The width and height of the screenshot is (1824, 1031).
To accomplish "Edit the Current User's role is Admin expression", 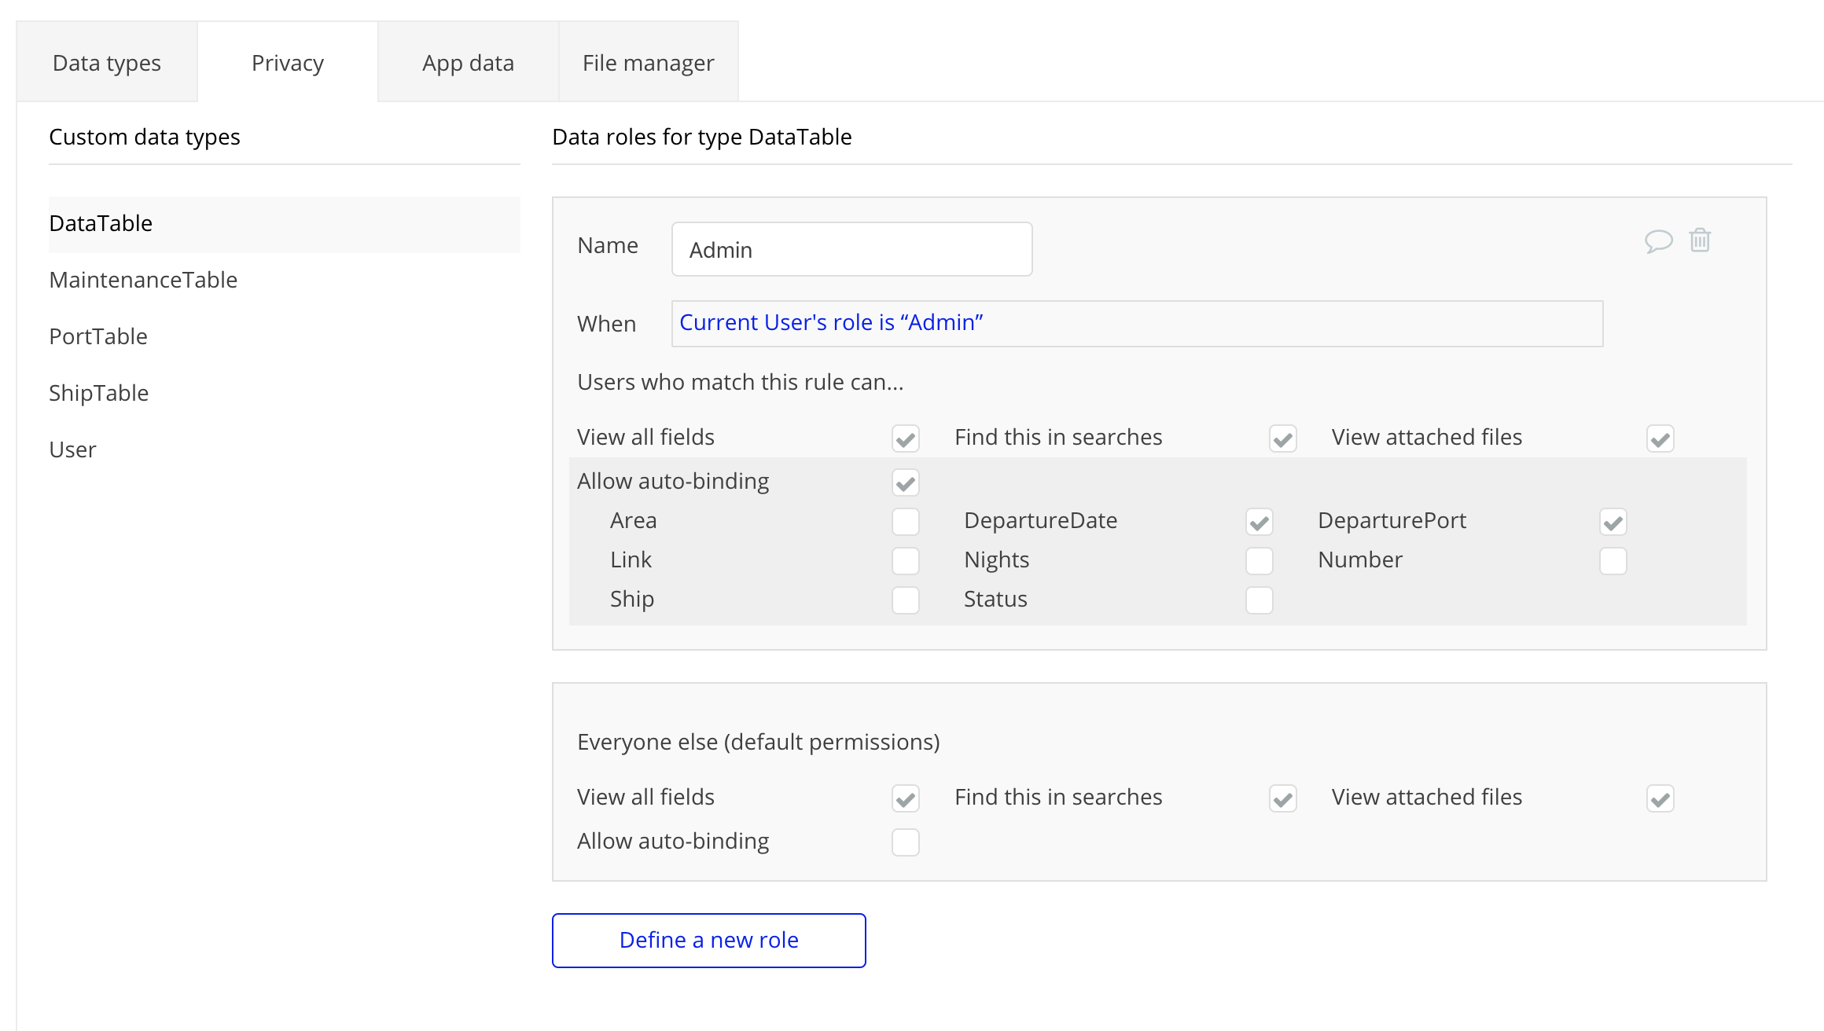I will [831, 323].
